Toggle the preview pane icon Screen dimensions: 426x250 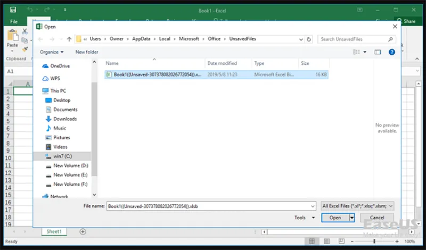378,52
